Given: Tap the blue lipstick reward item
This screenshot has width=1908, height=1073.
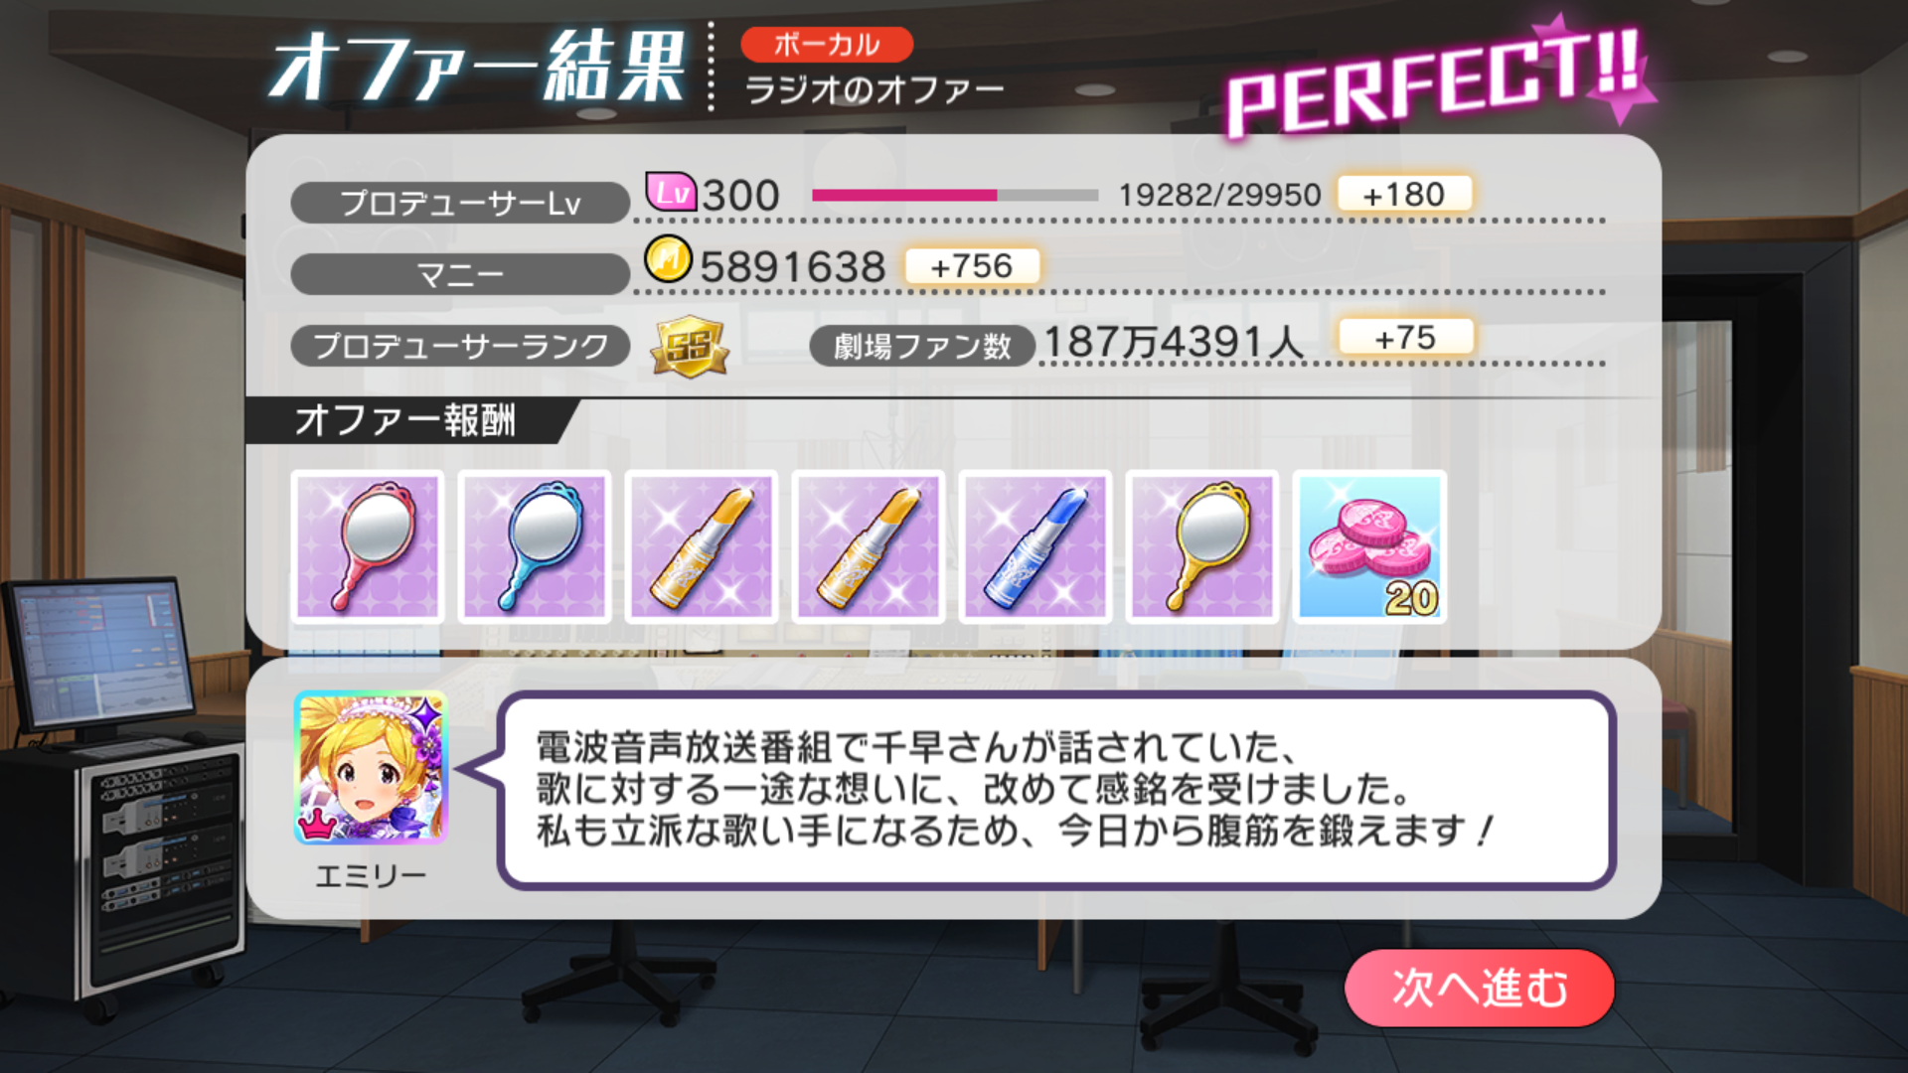Looking at the screenshot, I should click(1035, 546).
